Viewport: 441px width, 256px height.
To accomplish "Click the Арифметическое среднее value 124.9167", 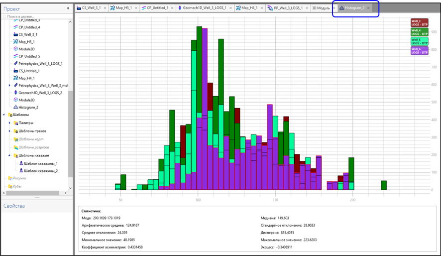I will [132, 225].
